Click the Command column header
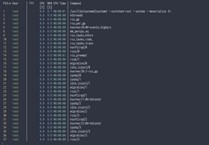 pyautogui.click(x=76, y=3)
